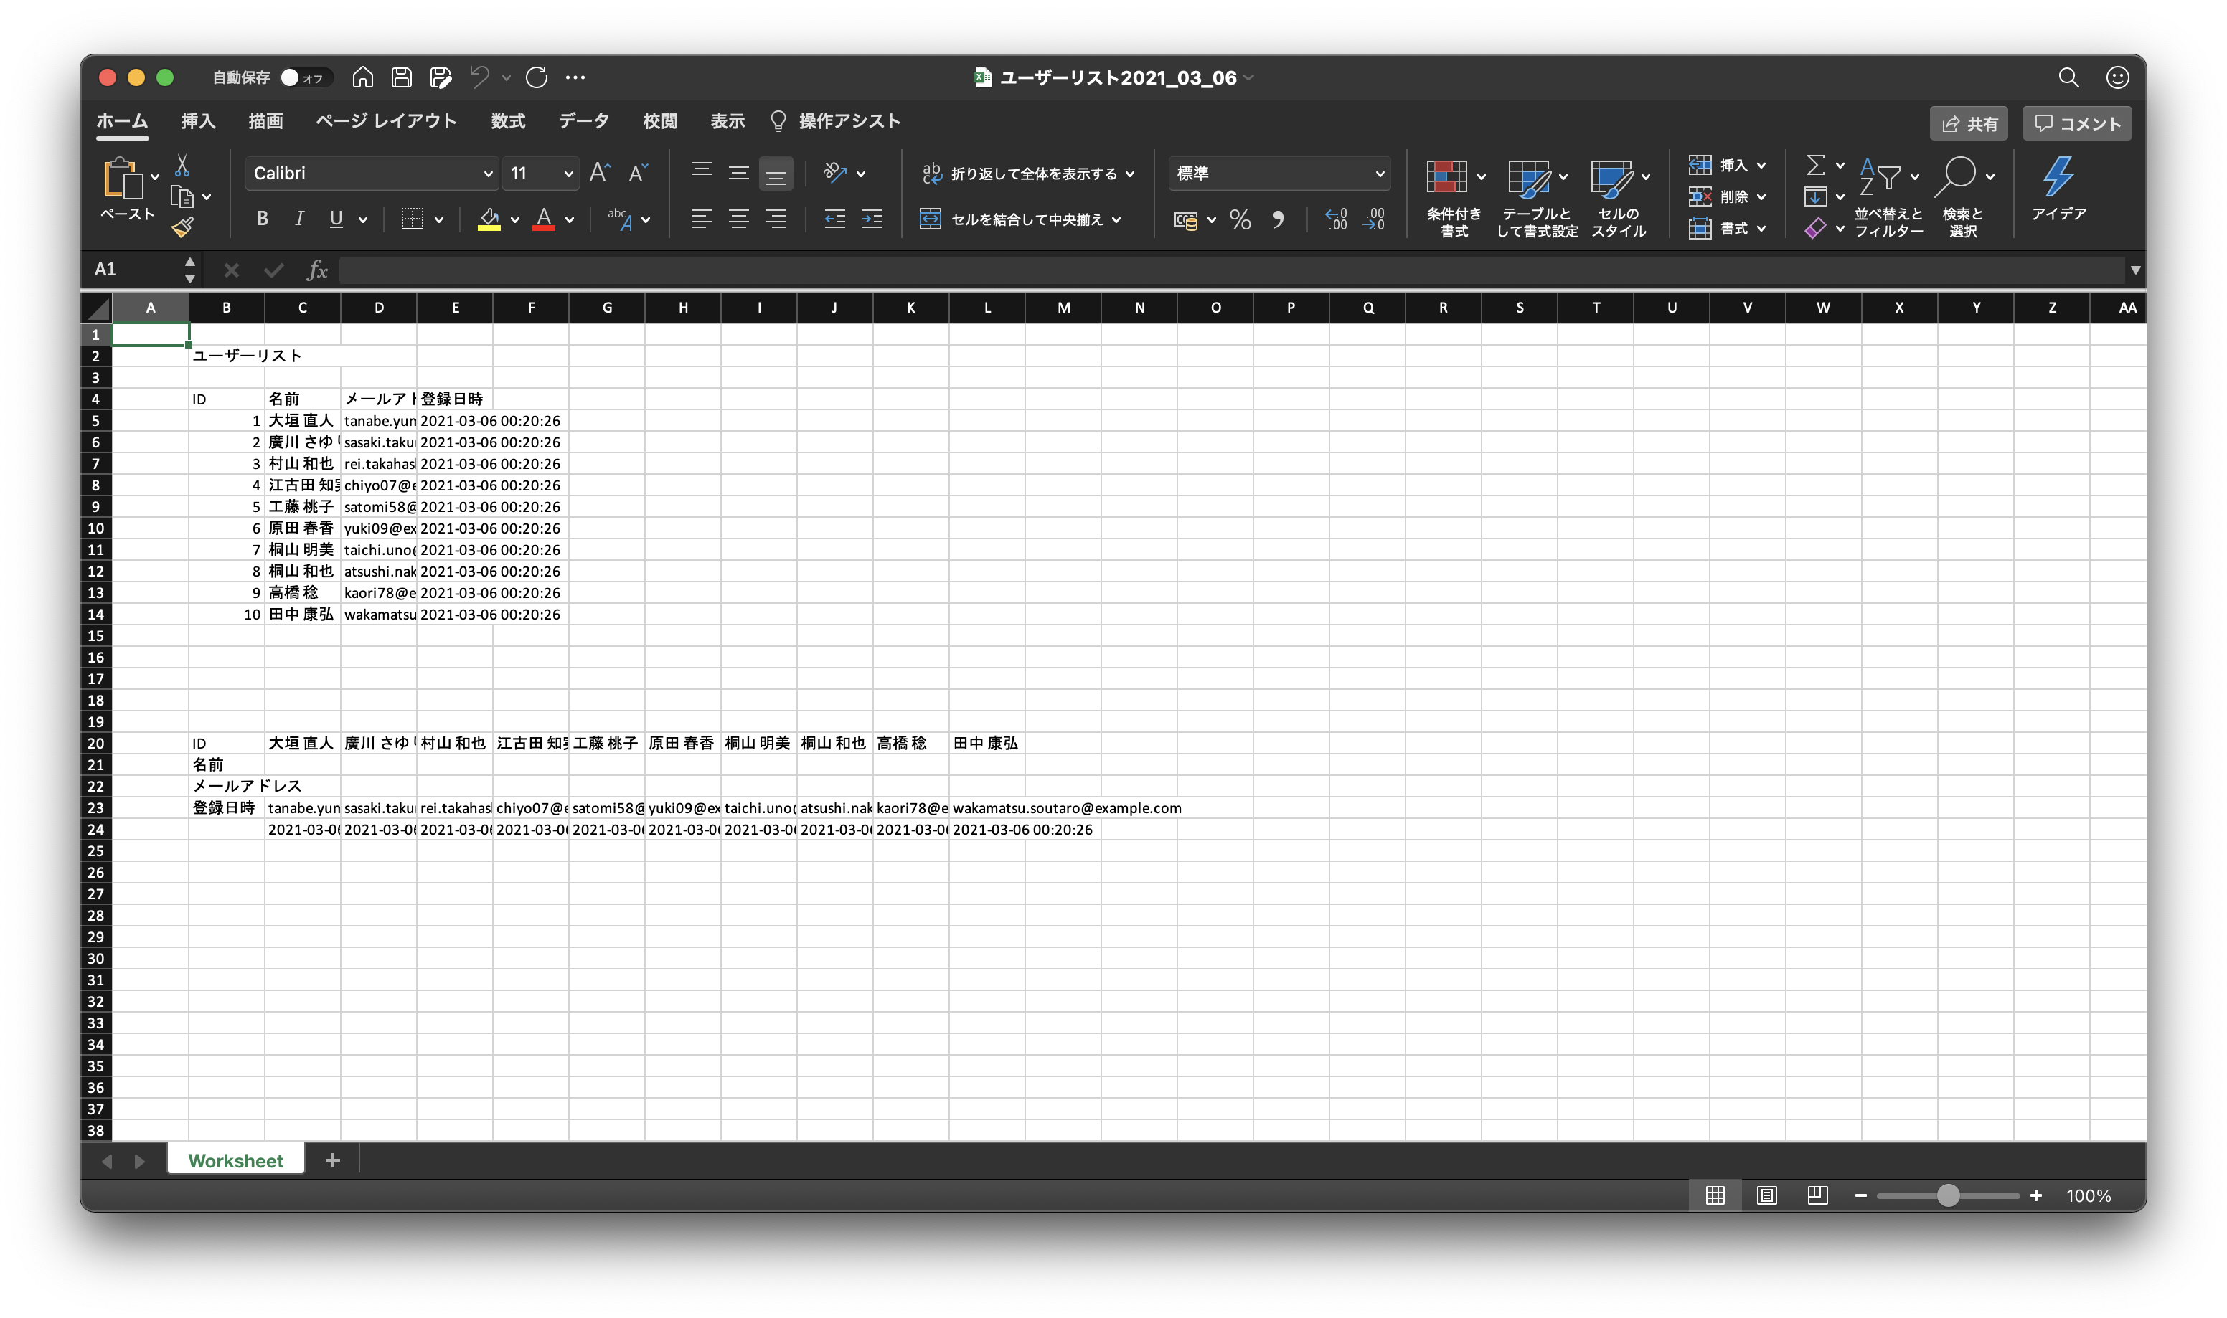The width and height of the screenshot is (2227, 1318).
Task: Click the increase indent icon
Action: (872, 219)
